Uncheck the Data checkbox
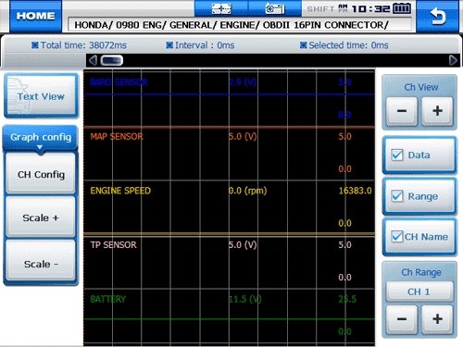 (397, 155)
